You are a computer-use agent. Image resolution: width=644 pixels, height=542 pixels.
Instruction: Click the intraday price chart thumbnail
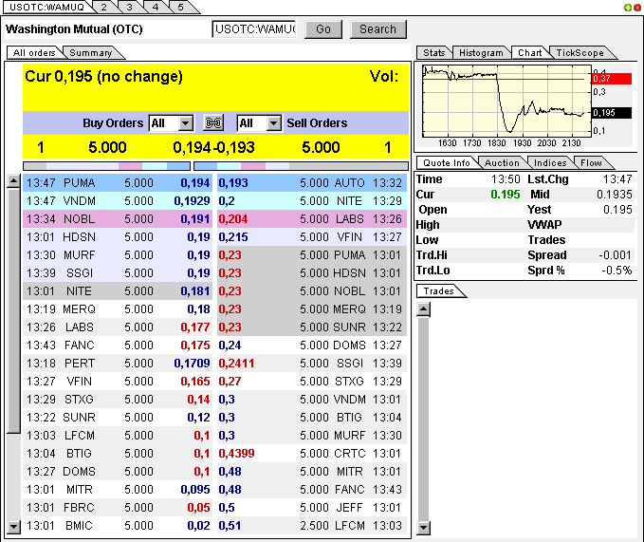[506, 101]
